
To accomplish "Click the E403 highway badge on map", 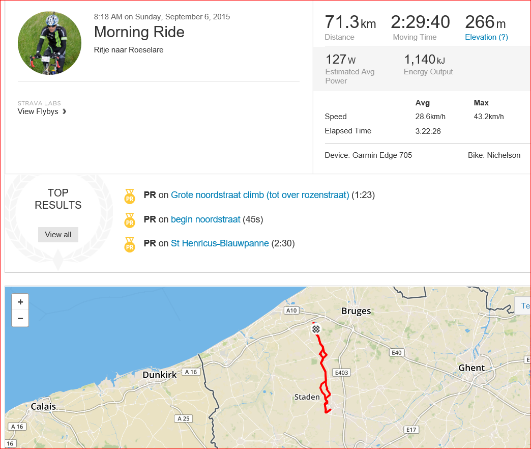I will click(x=341, y=373).
